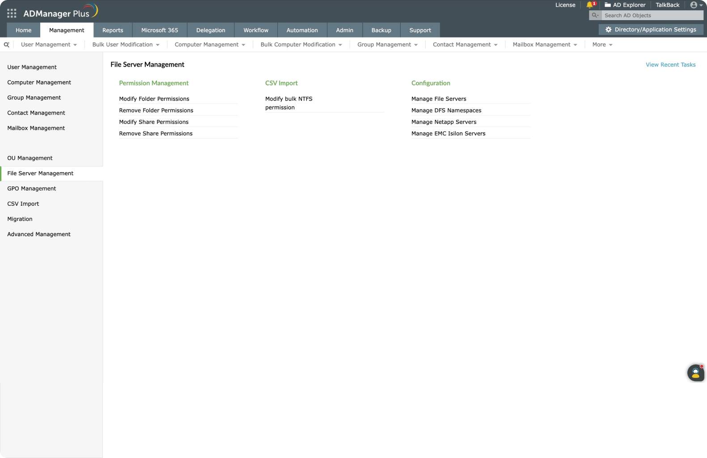The width and height of the screenshot is (707, 458).
Task: Open OU Management in sidebar
Action: [30, 158]
